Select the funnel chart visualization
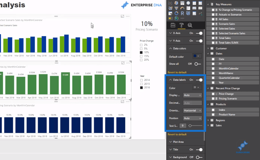This screenshot has height=160, width=260. tap(176, 8)
